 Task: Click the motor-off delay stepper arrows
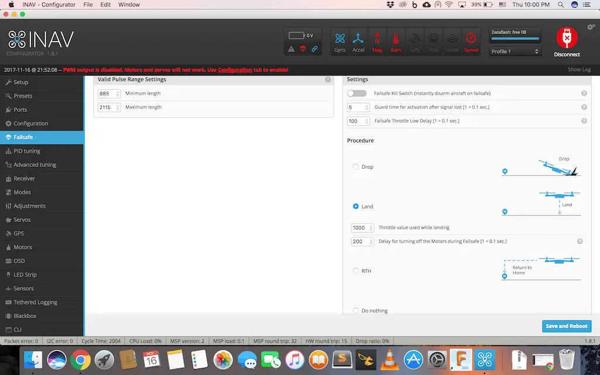click(371, 242)
